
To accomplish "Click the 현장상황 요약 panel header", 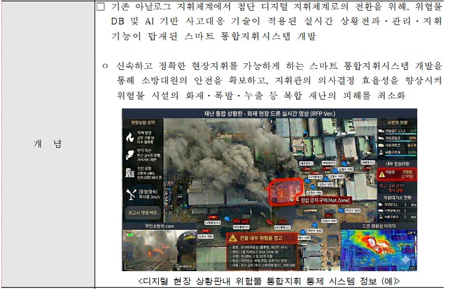I will (143, 123).
